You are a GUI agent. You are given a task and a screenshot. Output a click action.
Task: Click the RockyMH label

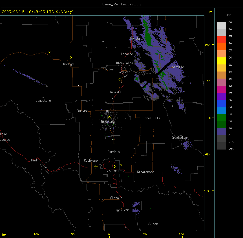click(69, 64)
